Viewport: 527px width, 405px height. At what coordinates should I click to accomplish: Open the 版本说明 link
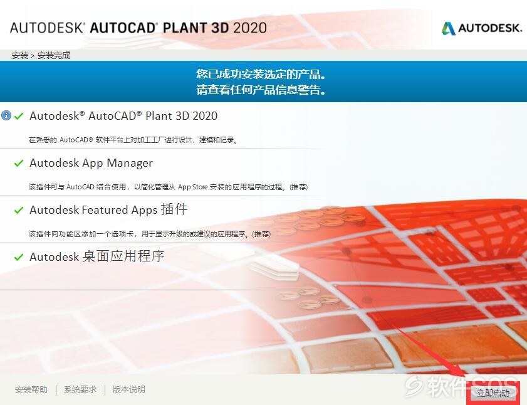[x=128, y=389]
